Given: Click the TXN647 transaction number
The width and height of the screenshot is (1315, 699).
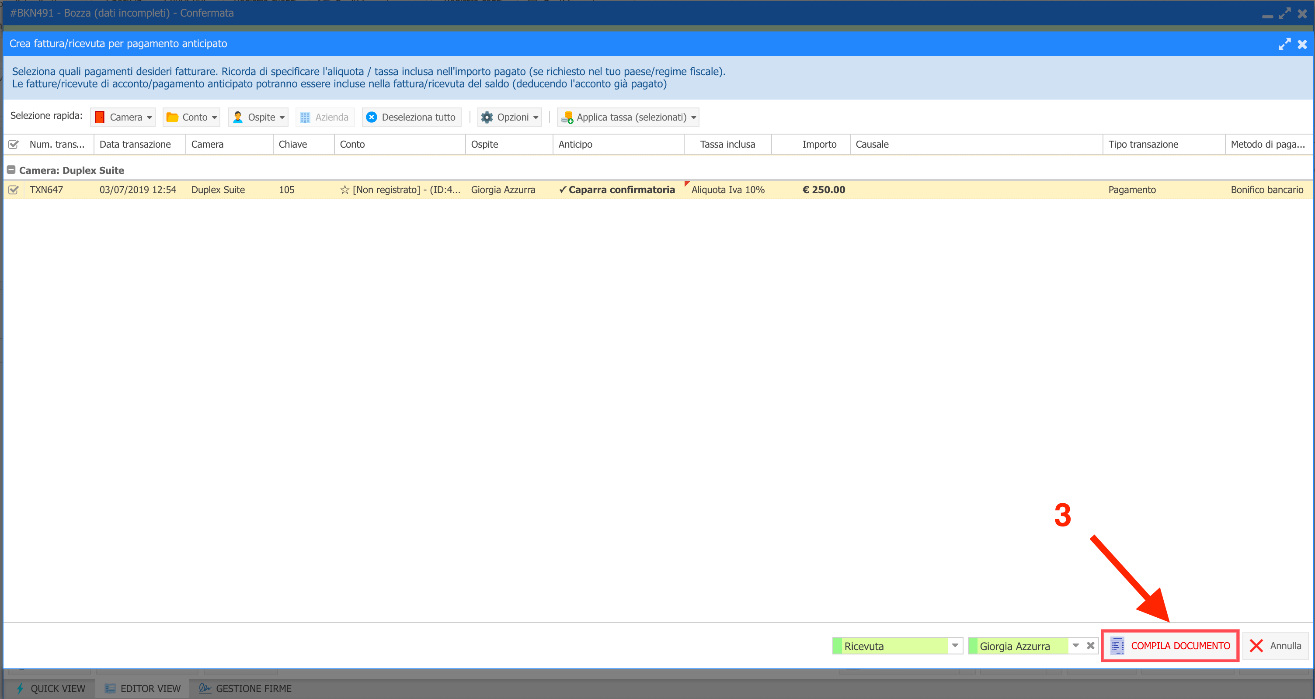Looking at the screenshot, I should click(46, 190).
